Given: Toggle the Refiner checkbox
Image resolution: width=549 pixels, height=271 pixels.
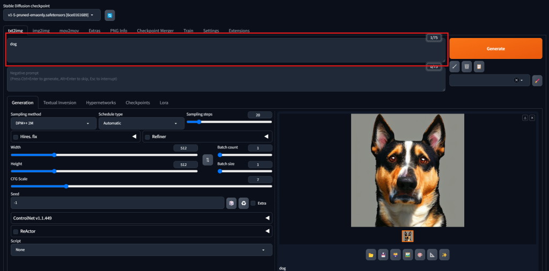Looking at the screenshot, I should 147,137.
